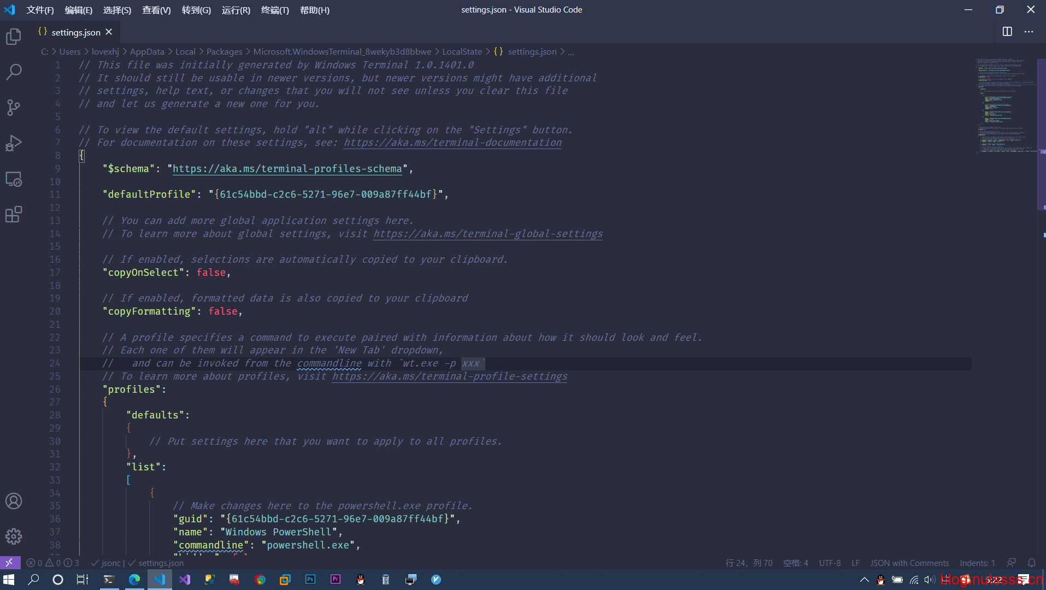Open the 文件(F) menu
Image resolution: width=1046 pixels, height=590 pixels.
point(40,10)
